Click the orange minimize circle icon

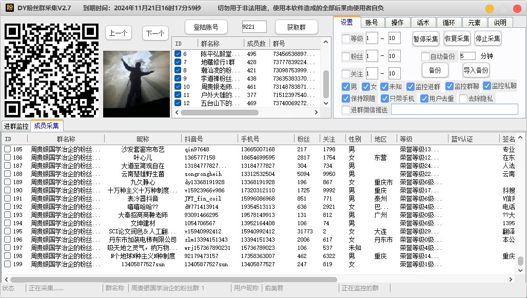tap(490, 8)
